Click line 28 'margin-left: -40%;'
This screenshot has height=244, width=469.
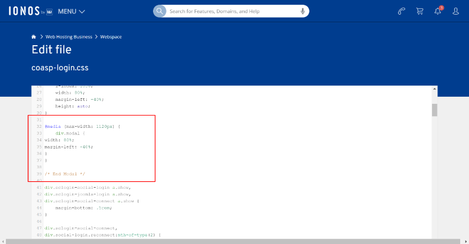tap(80, 99)
